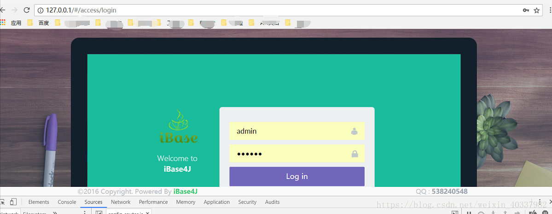Open the Audits tab in DevTools
This screenshot has width=552, height=214.
pyautogui.click(x=273, y=202)
